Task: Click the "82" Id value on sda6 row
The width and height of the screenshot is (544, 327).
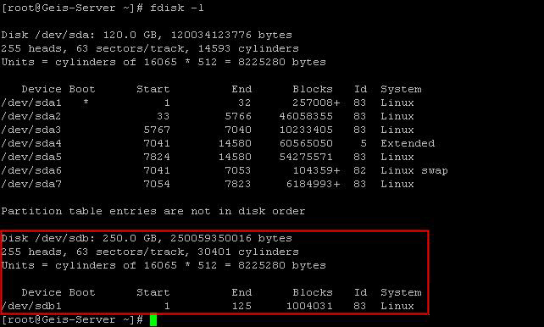Action: (x=360, y=170)
